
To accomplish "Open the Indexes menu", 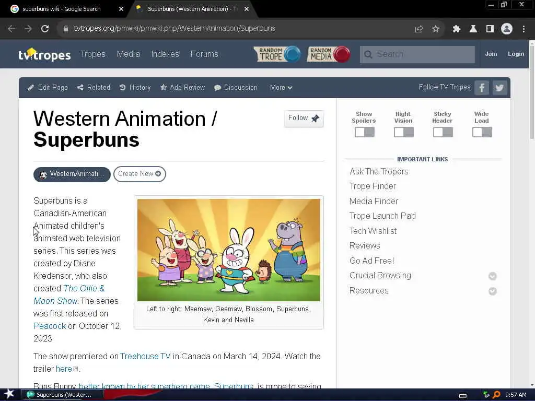I will tap(165, 54).
